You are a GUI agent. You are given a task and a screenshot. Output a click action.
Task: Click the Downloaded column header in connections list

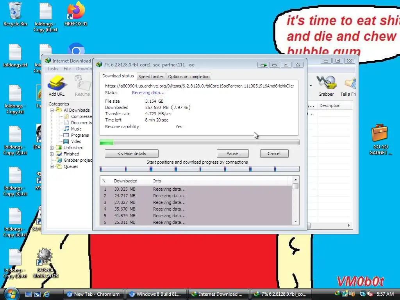pos(131,181)
